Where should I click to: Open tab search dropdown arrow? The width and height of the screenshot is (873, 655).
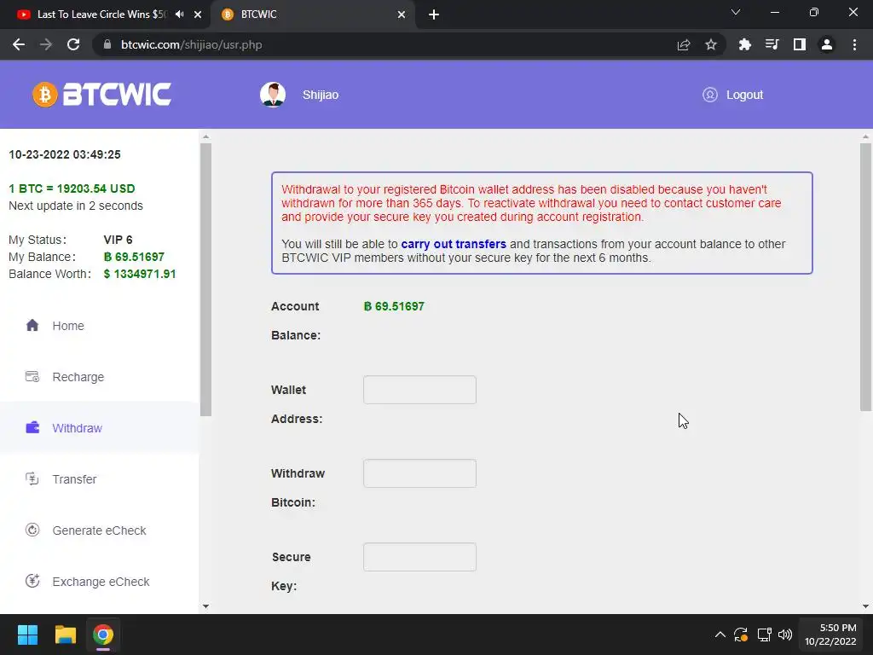coord(736,12)
